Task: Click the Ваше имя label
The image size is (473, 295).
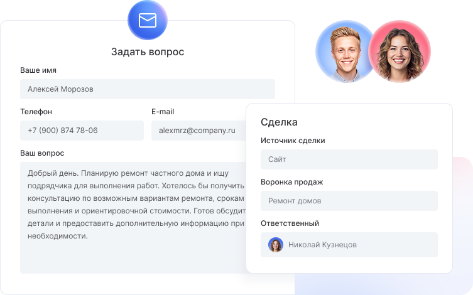Action: [38, 70]
